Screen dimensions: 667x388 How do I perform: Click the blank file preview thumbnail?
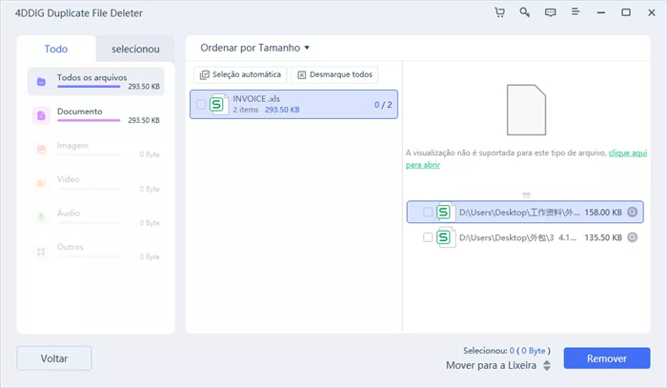(x=526, y=110)
